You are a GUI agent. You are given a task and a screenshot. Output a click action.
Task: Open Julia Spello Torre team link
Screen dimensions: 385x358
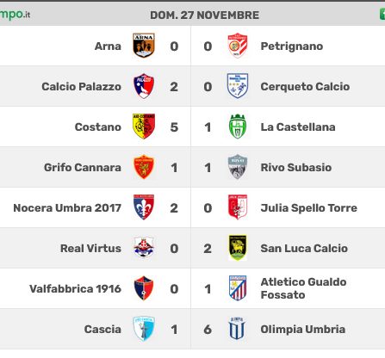[309, 208]
